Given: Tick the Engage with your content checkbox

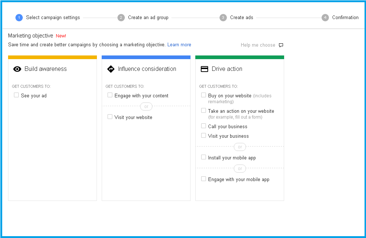Looking at the screenshot, I should pos(110,95).
